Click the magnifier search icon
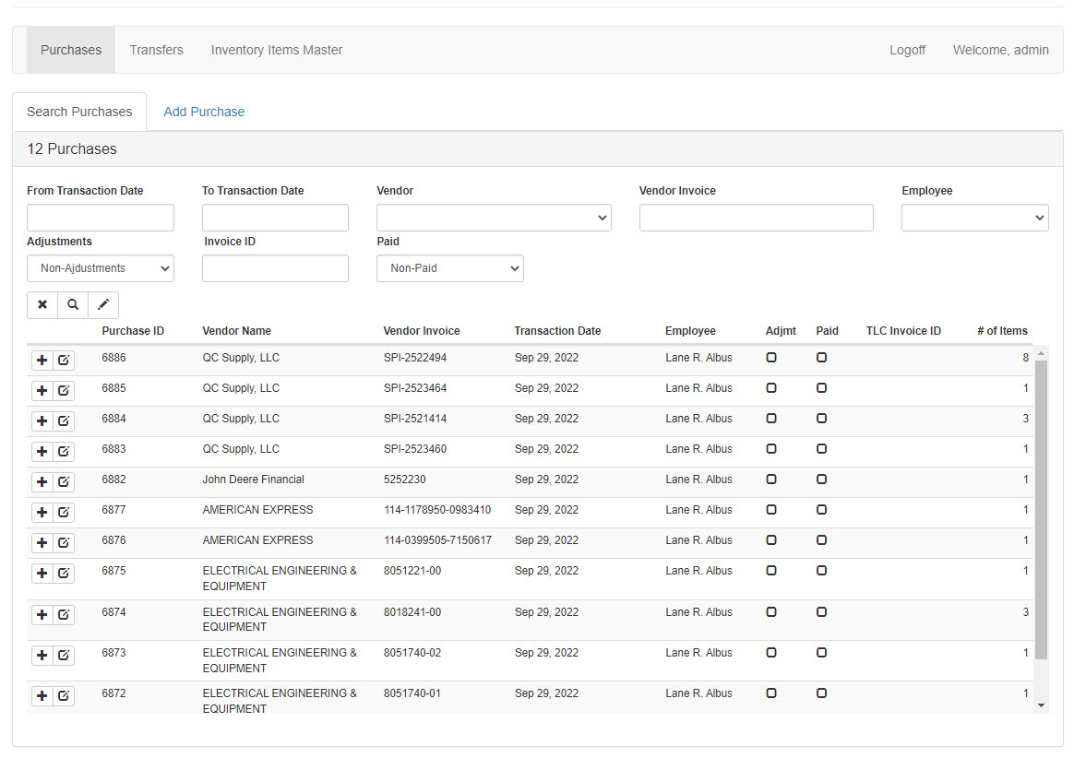Image resolution: width=1074 pixels, height=758 pixels. coord(73,305)
